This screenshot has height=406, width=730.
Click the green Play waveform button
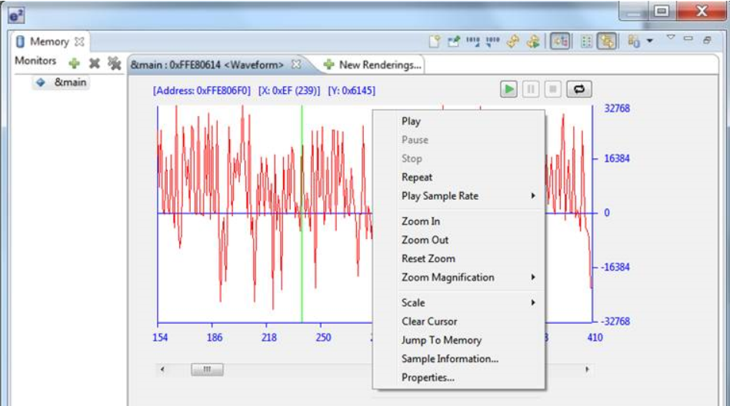click(508, 89)
